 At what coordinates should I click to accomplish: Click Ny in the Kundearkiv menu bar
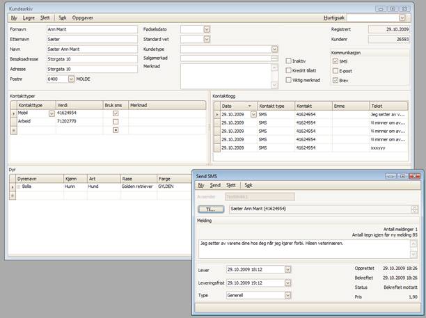[14, 18]
